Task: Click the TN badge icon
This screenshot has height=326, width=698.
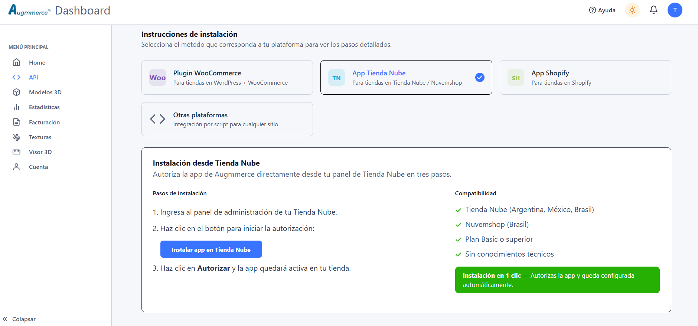Action: pyautogui.click(x=336, y=78)
